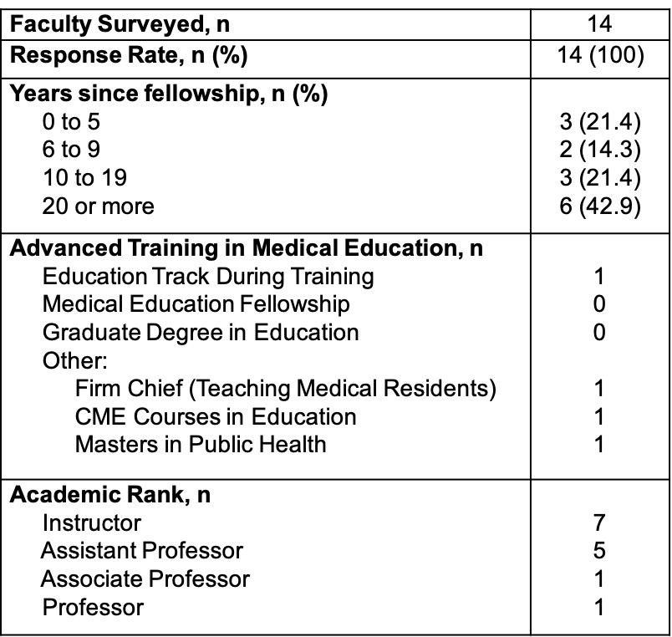This screenshot has height=637, width=672.
Task: Select the "Education Track During Training" row
Action: coord(208,276)
